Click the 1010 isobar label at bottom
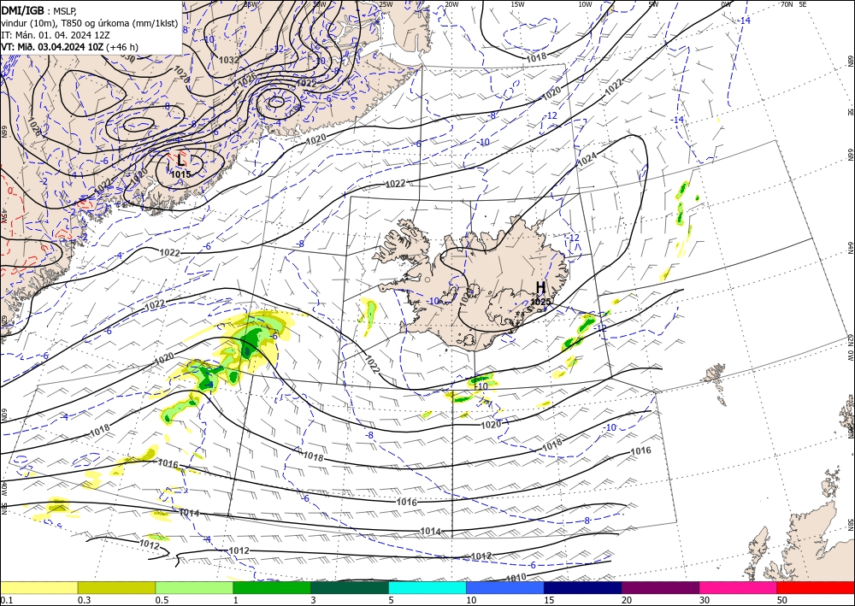855x606 pixels. (516, 577)
